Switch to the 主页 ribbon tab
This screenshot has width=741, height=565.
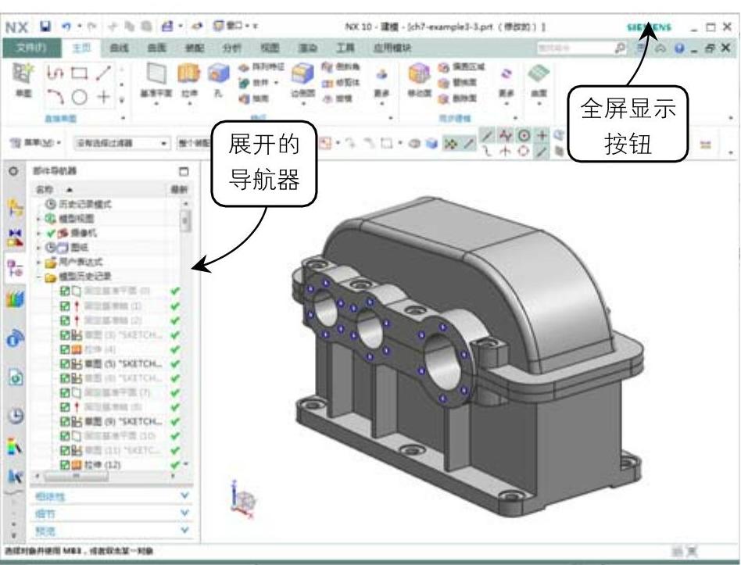coord(81,48)
